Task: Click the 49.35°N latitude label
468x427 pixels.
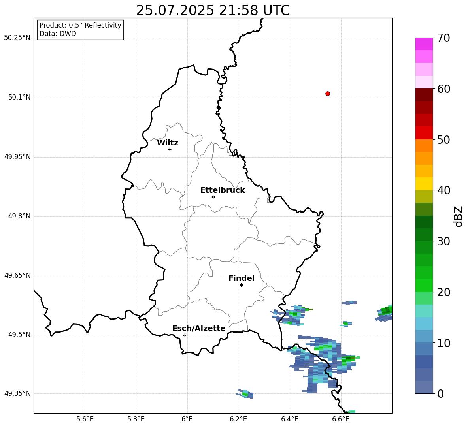Action: (17, 393)
